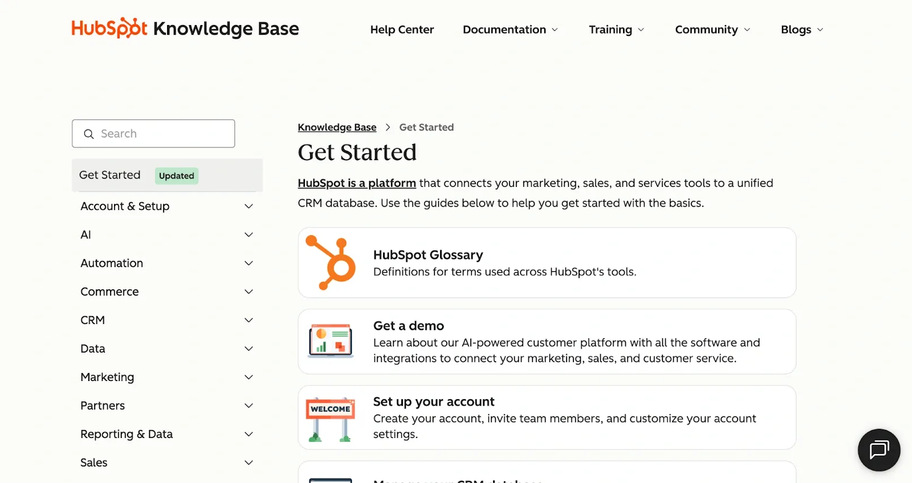Viewport: 912px width, 483px height.
Task: Click the HubSpot Knowledge Base logo
Action: [185, 28]
